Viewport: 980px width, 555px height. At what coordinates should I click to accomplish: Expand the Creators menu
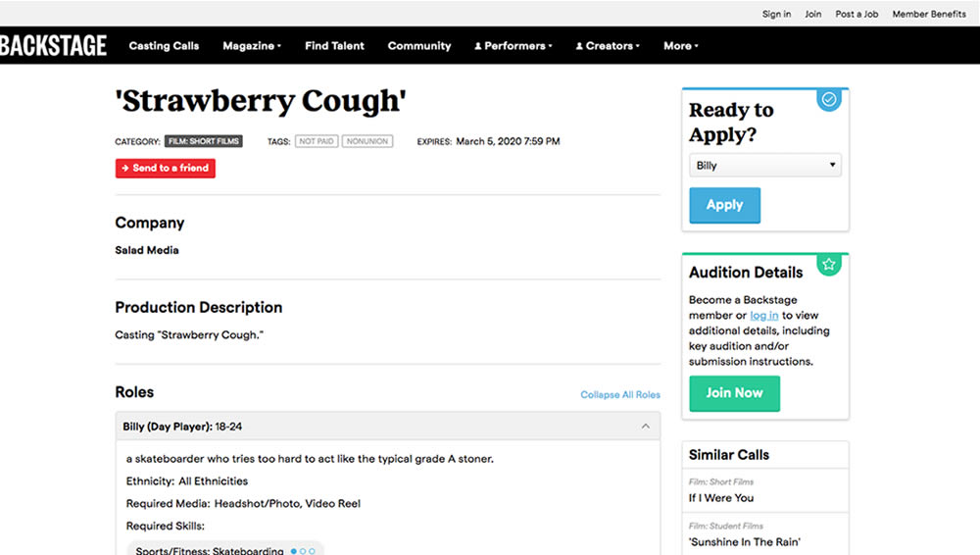(x=608, y=46)
